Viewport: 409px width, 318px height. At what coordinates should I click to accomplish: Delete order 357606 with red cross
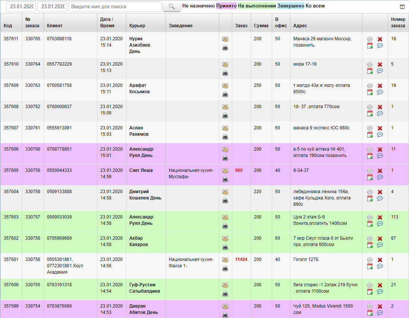click(380, 149)
